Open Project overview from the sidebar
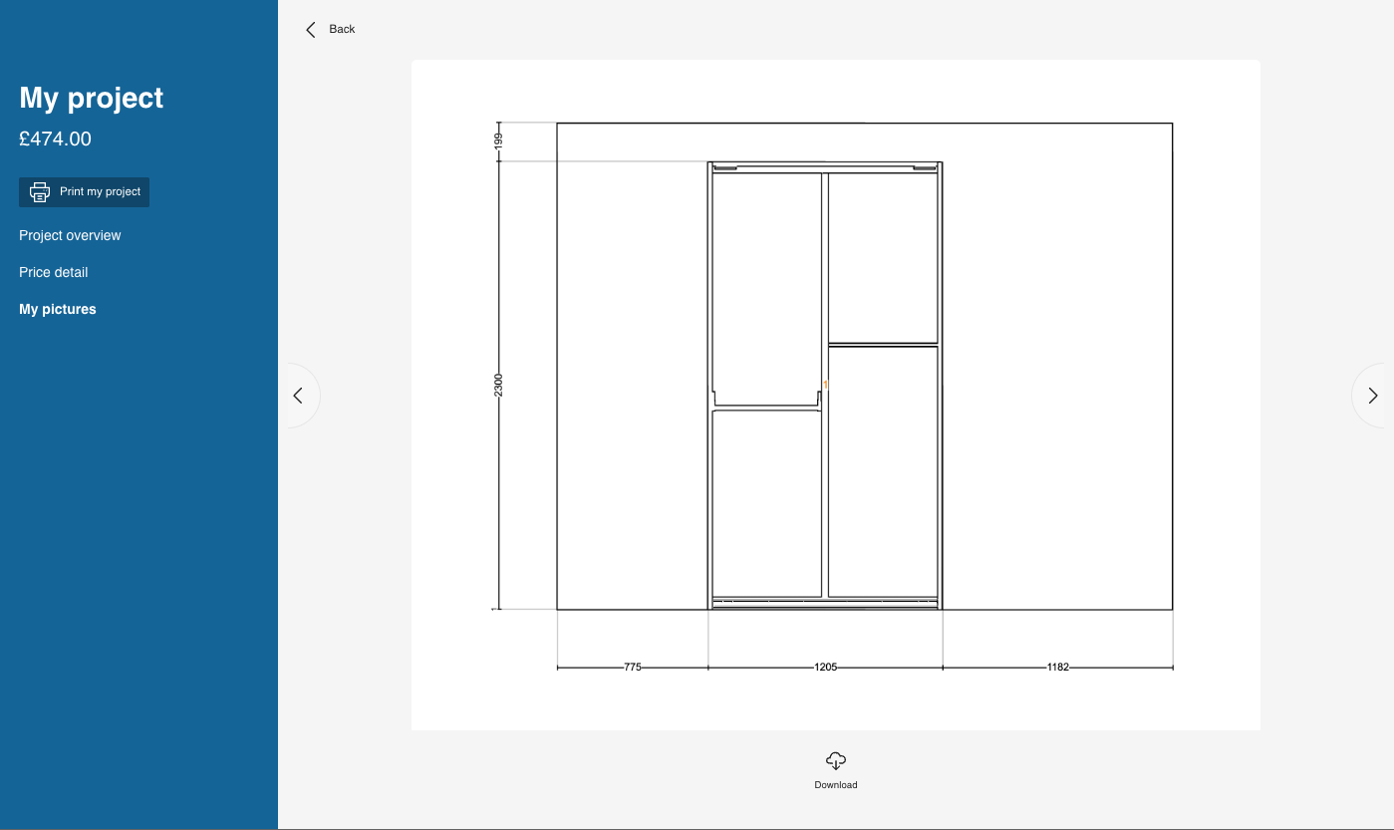Viewport: 1394px width, 830px height. (x=70, y=235)
